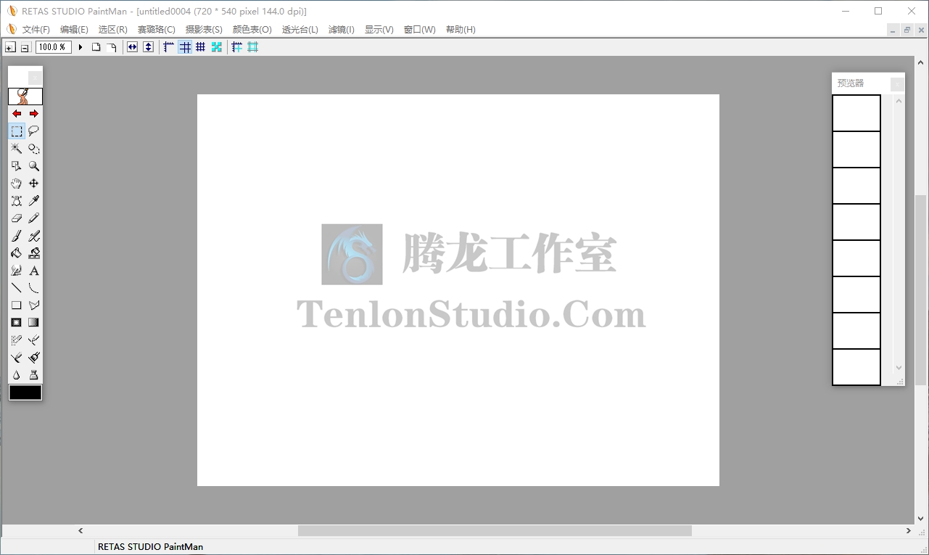Choose the Paint Bucket fill tool
Screen dimensions: 929x555
(16, 253)
